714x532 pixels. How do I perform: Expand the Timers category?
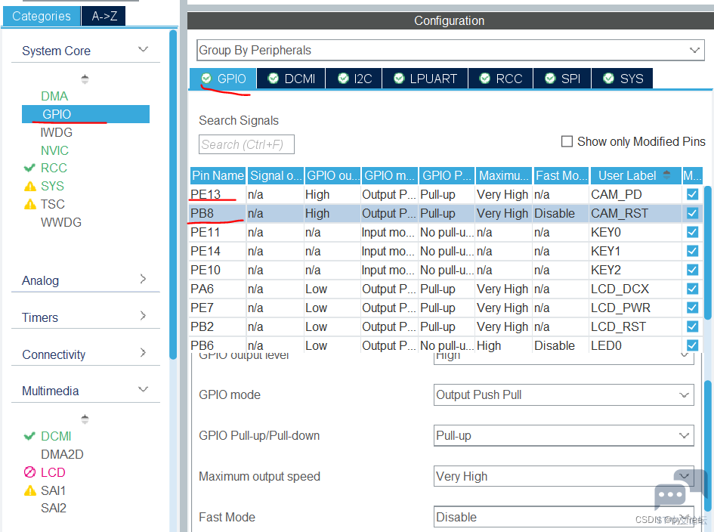(143, 316)
